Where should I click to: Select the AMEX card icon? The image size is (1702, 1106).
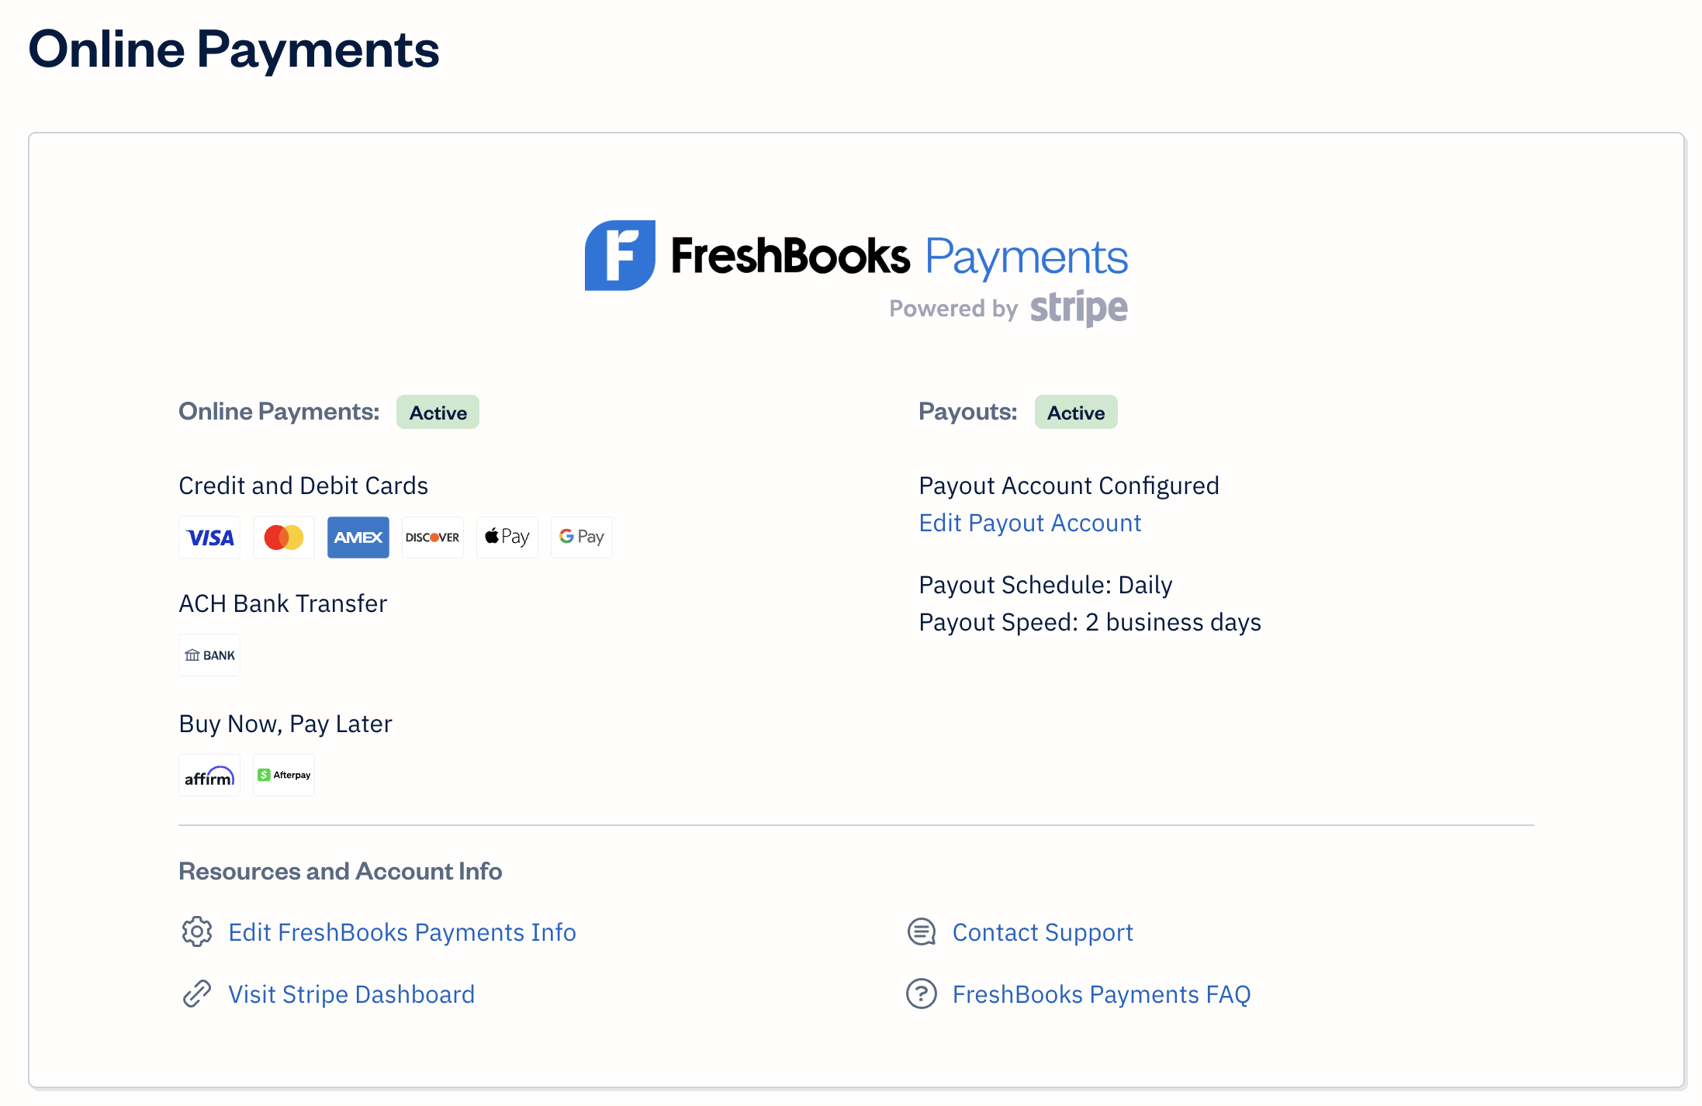click(x=358, y=537)
